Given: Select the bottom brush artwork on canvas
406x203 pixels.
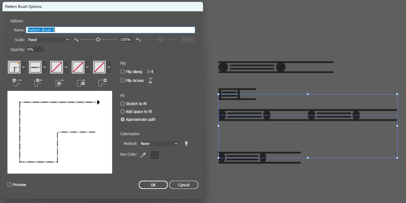Looking at the screenshot, I should pyautogui.click(x=259, y=158).
